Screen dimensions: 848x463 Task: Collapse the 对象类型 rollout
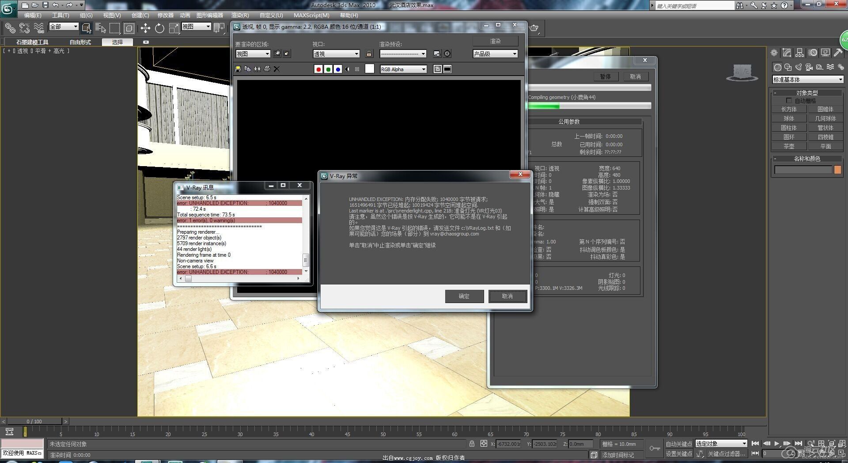point(807,93)
